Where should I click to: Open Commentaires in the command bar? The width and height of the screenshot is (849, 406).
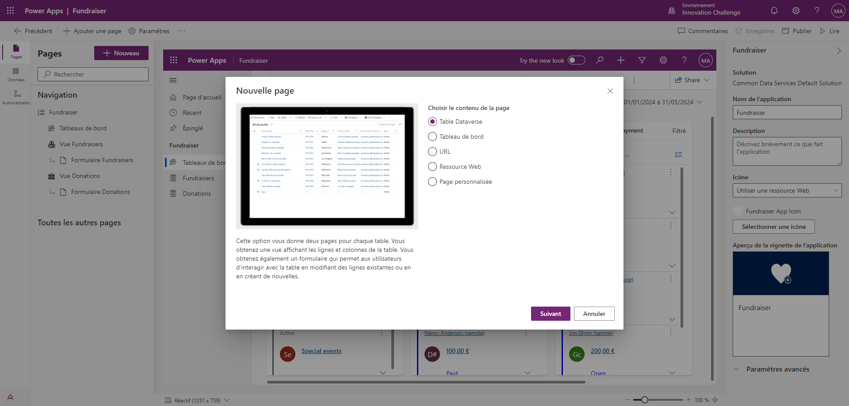tap(703, 31)
